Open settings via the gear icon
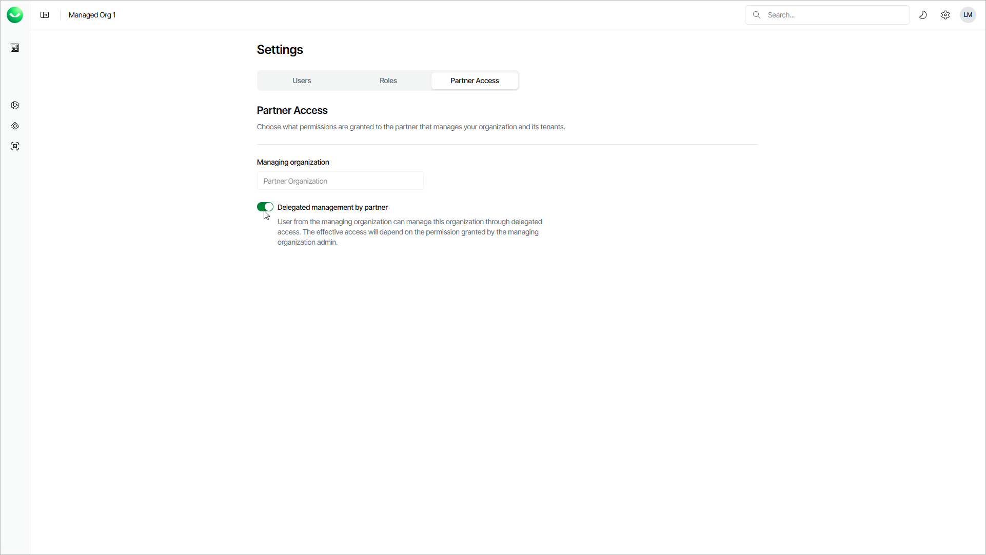Viewport: 986px width, 555px height. click(945, 15)
